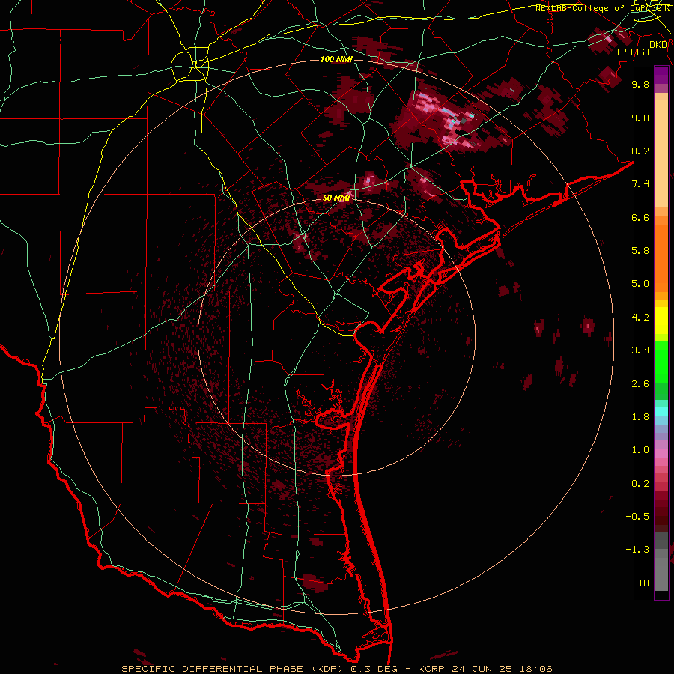This screenshot has width=674, height=674.
Task: Pick the yellow band on color scale
Action: tap(661, 321)
